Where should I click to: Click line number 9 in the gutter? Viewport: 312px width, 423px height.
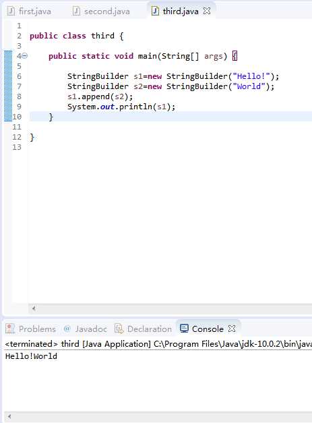coord(19,107)
